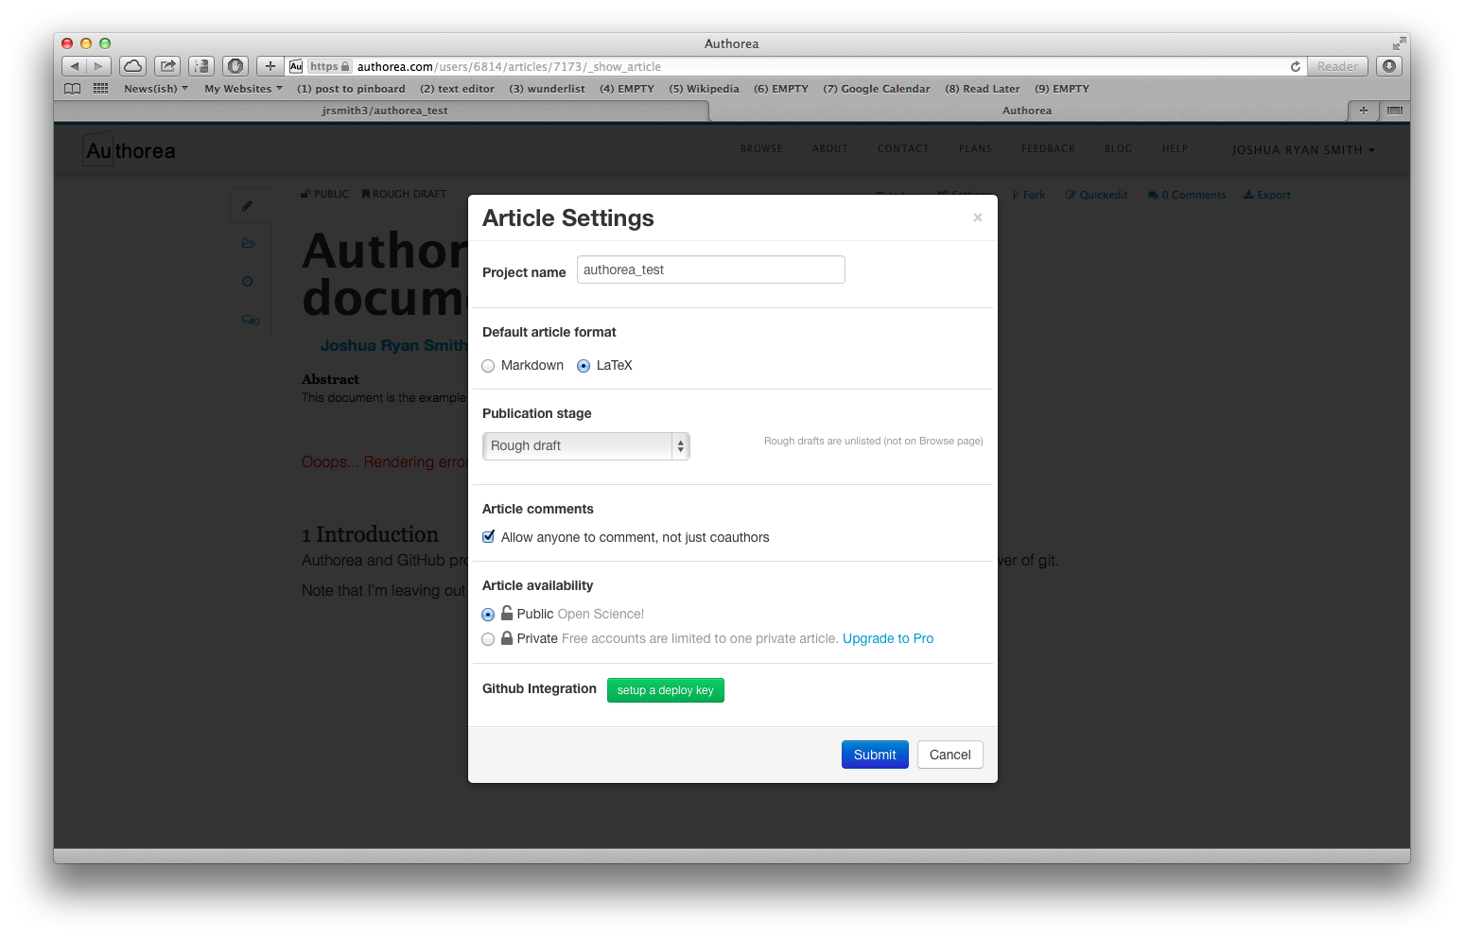This screenshot has height=938, width=1464.
Task: Open (5) Wikipedia bookmark
Action: click(704, 89)
